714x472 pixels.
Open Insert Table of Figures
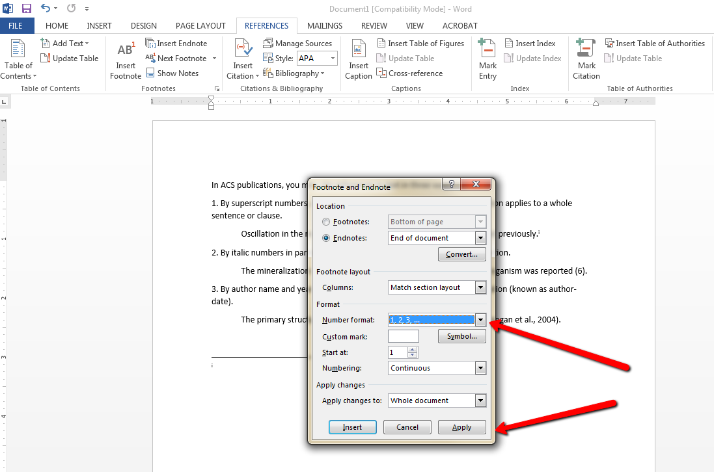[420, 43]
